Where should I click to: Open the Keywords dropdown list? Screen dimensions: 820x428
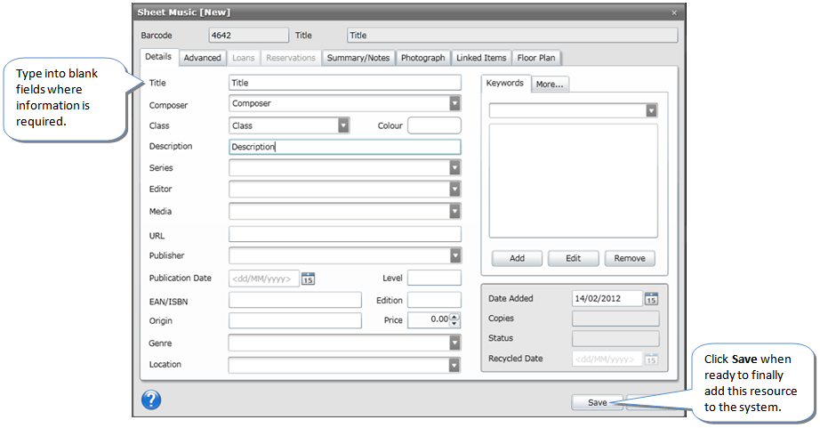[x=651, y=110]
